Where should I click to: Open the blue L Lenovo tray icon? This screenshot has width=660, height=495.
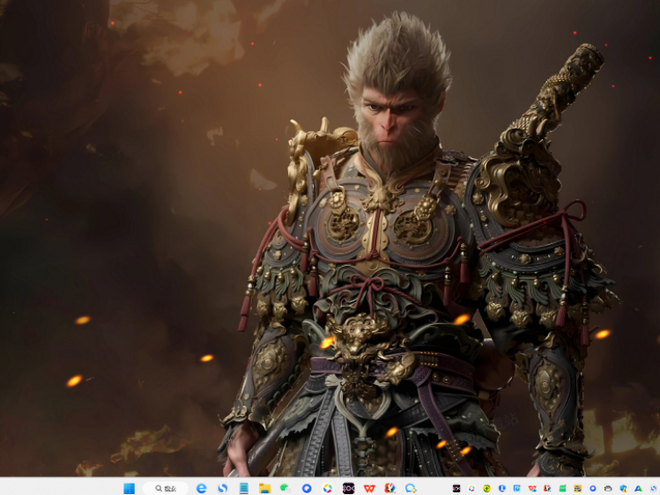[501, 488]
